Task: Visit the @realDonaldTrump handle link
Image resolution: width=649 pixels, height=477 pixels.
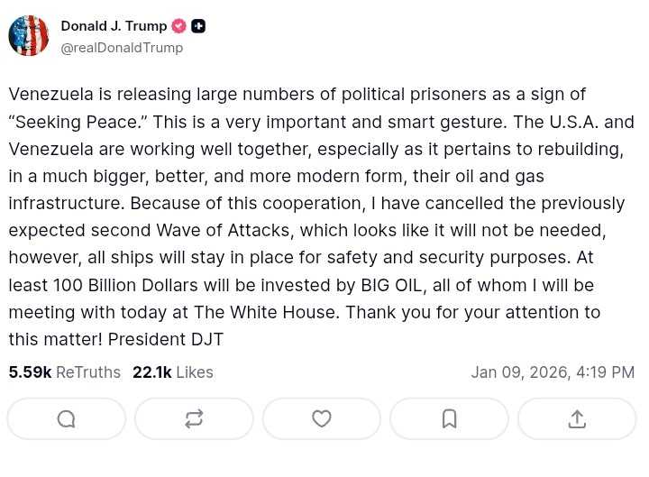Action: click(122, 48)
